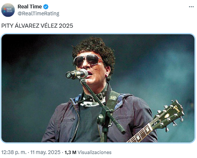
Task: Click the 1,3 M view count
Action: point(70,152)
